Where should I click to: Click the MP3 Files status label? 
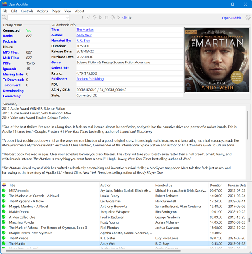tap(11, 52)
